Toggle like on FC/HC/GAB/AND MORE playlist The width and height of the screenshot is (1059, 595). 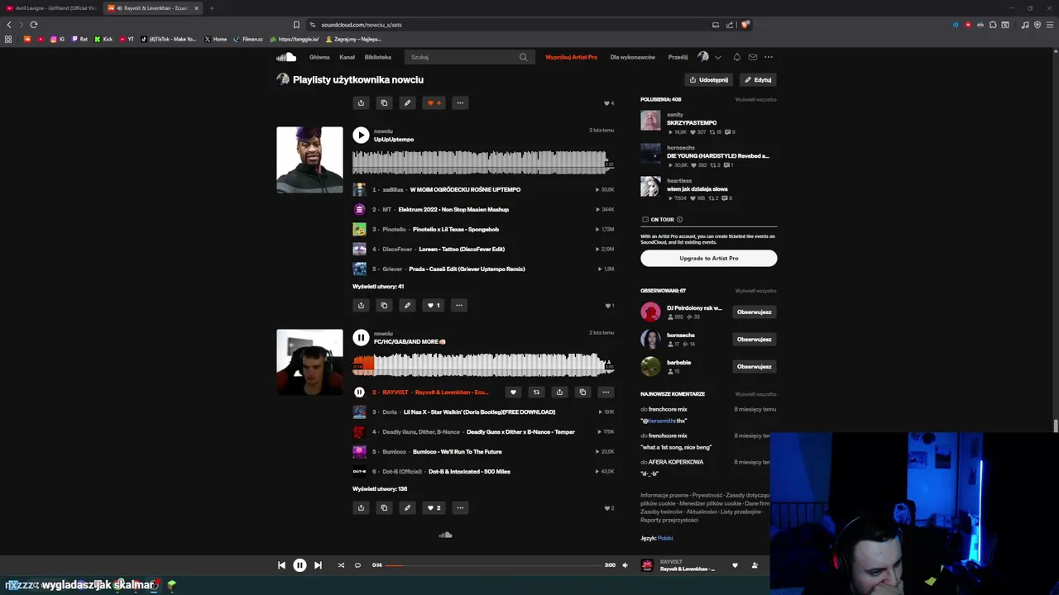pos(434,507)
